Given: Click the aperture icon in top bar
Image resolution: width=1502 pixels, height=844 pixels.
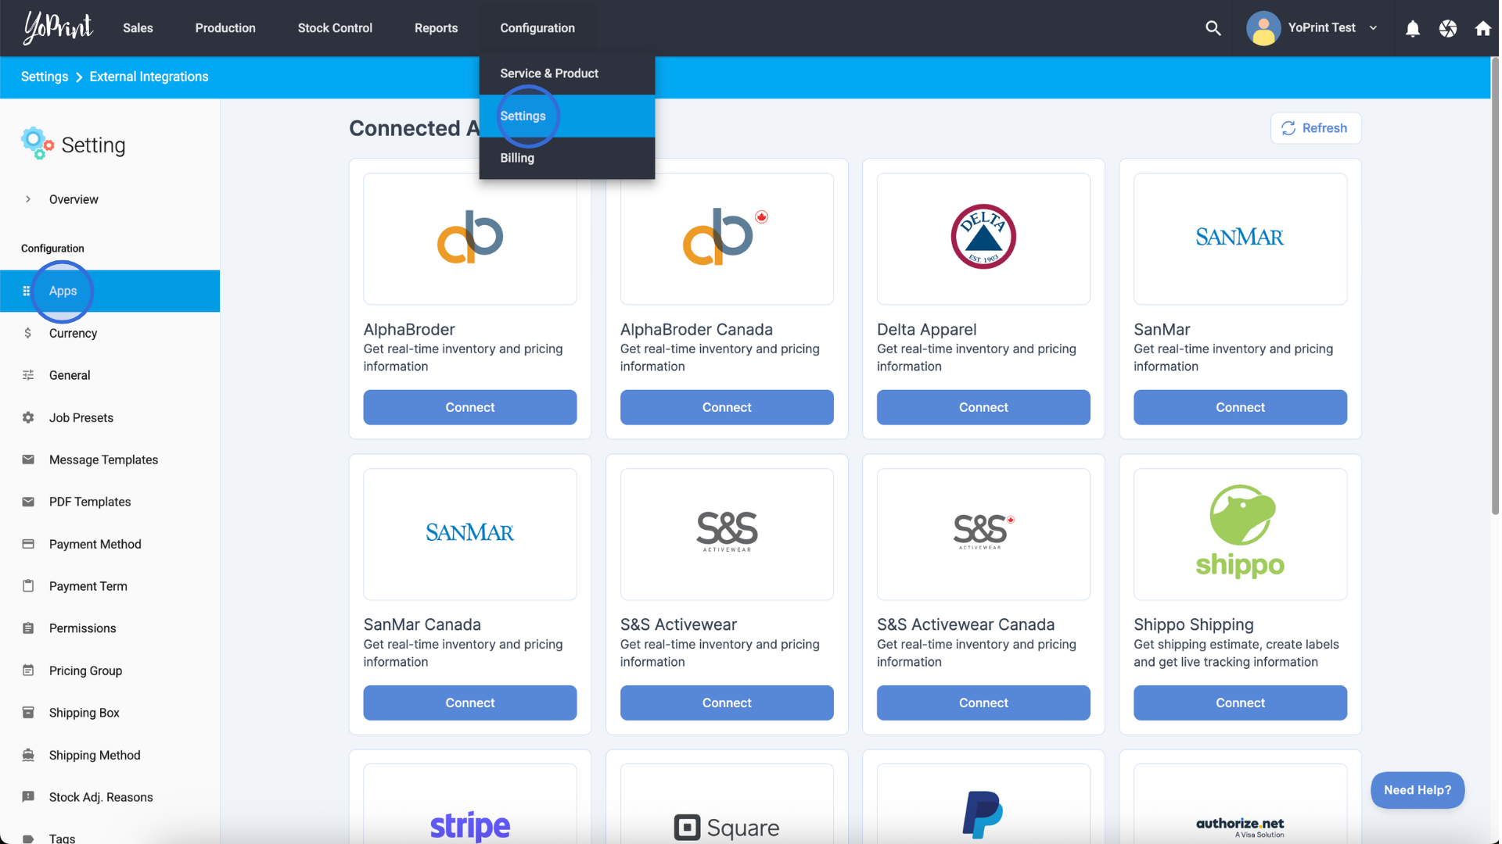Looking at the screenshot, I should [1448, 29].
